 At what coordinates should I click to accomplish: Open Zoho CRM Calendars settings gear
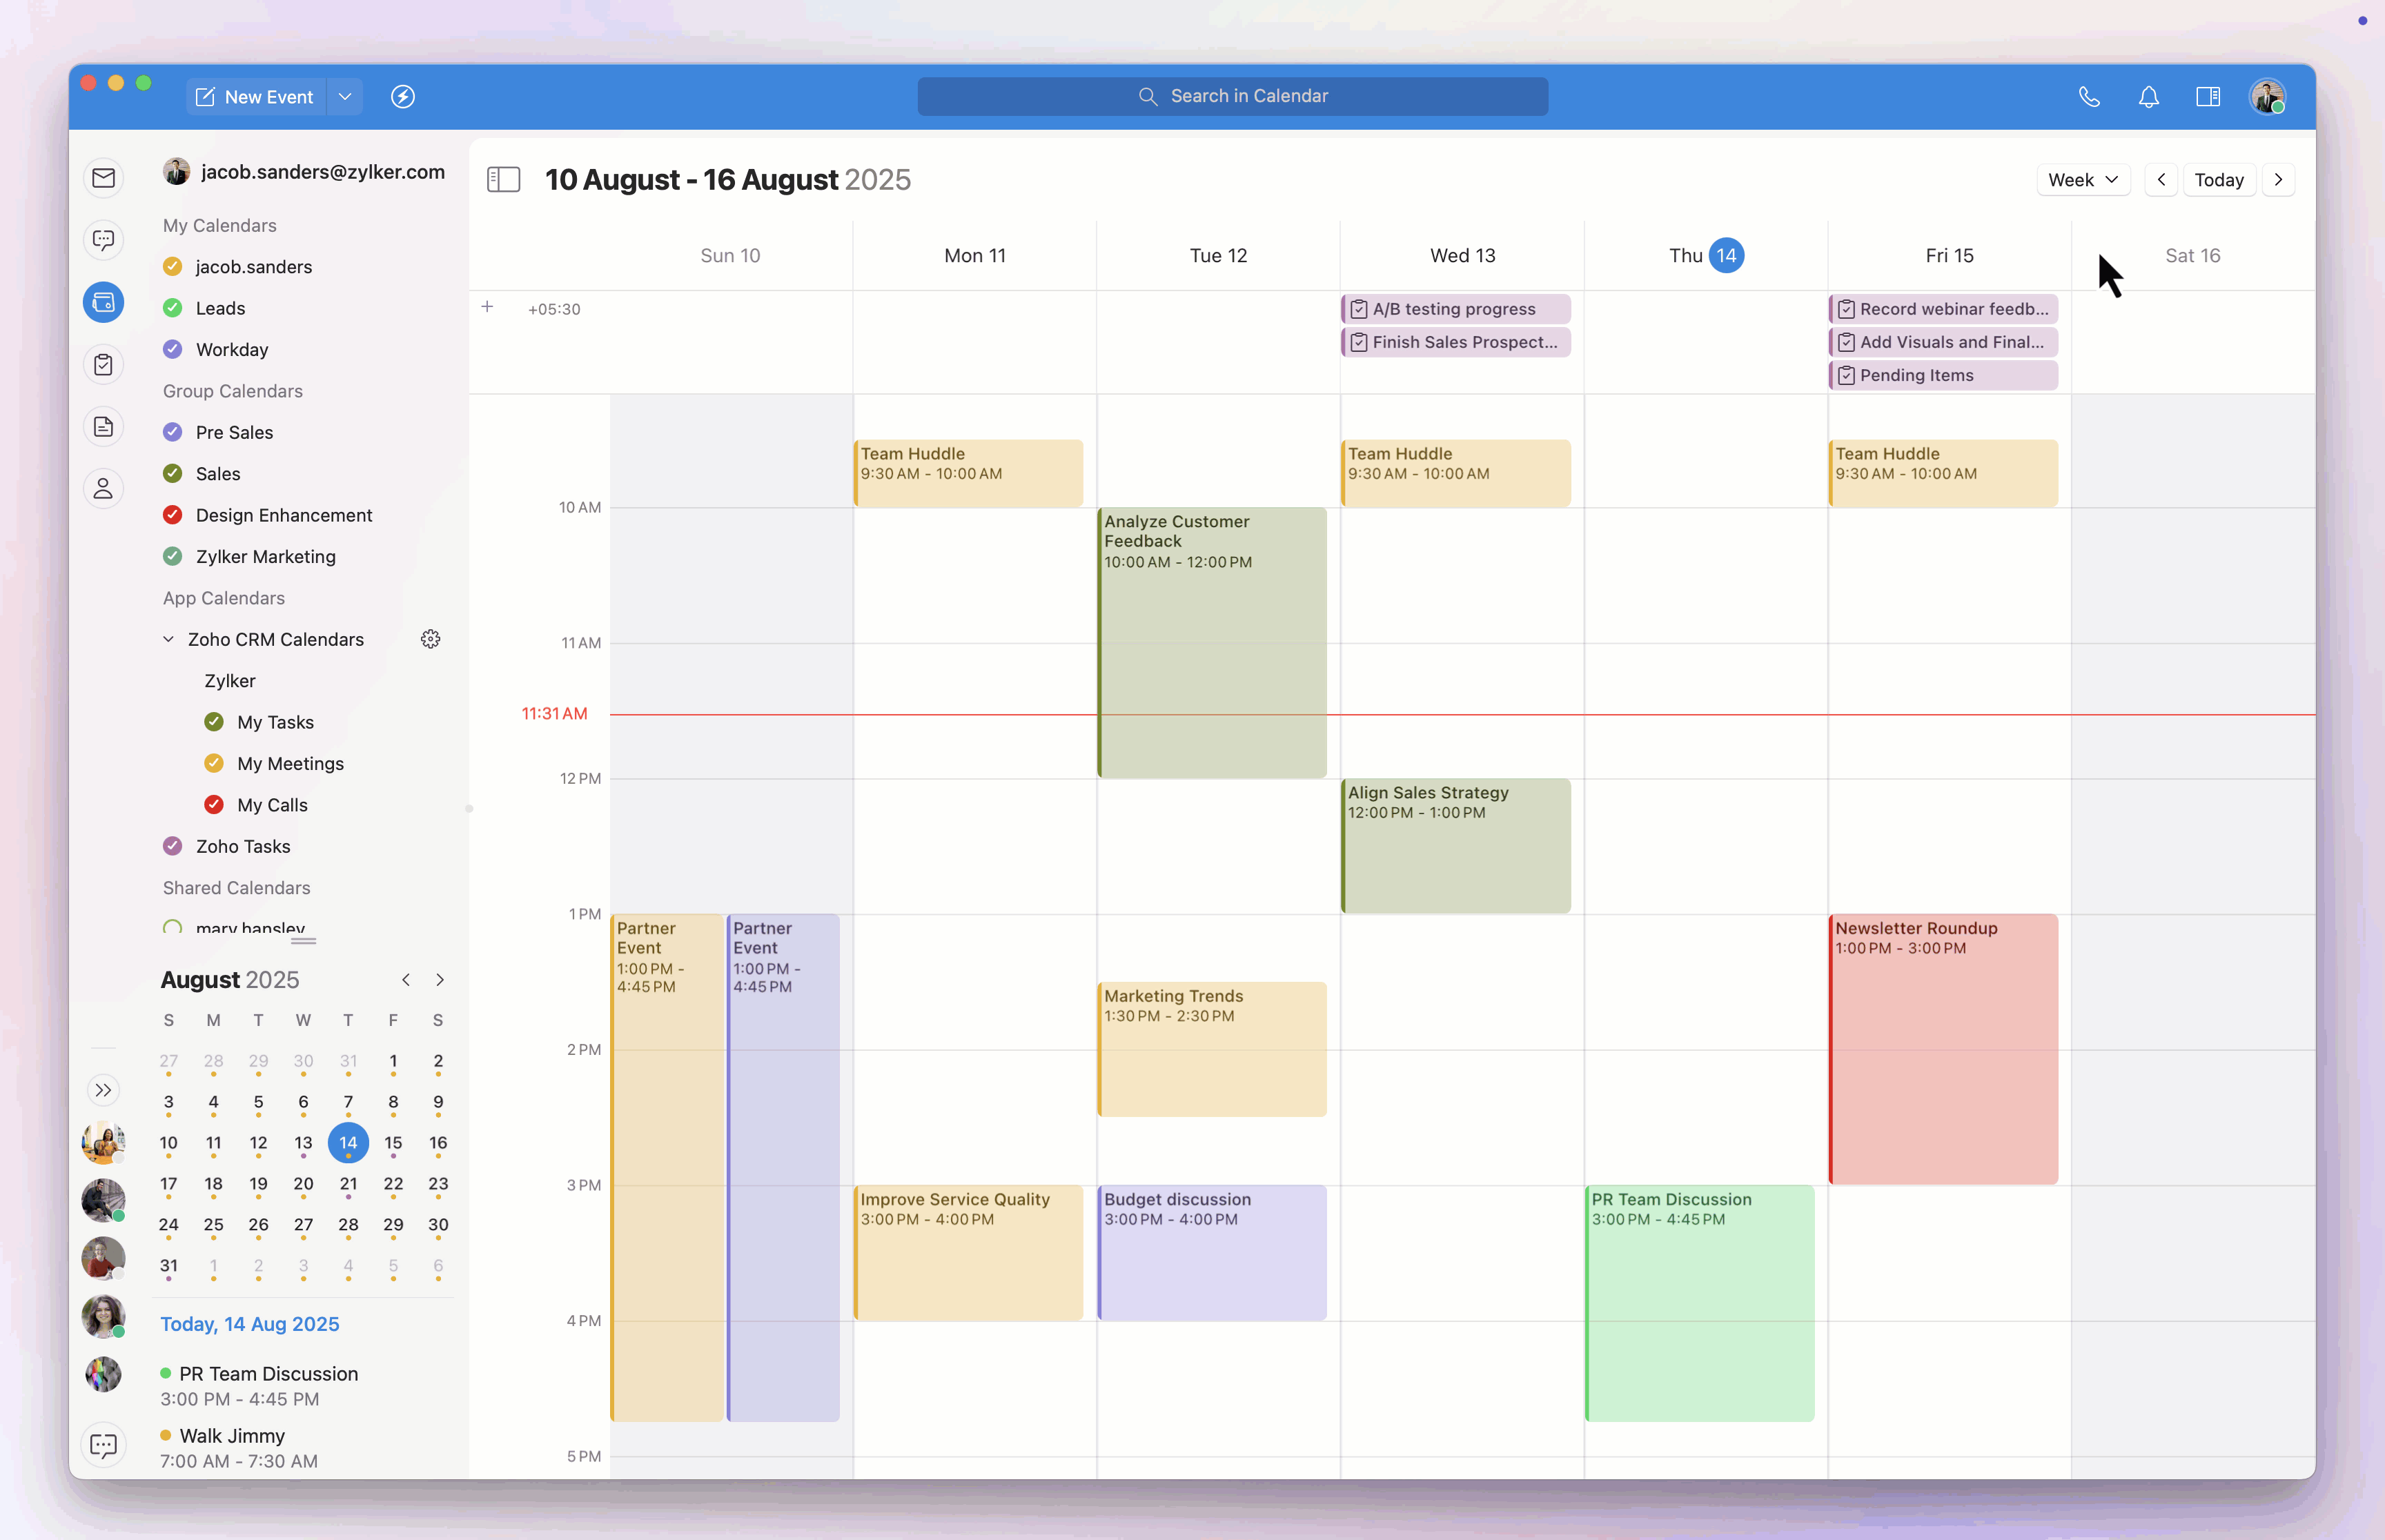tap(430, 639)
